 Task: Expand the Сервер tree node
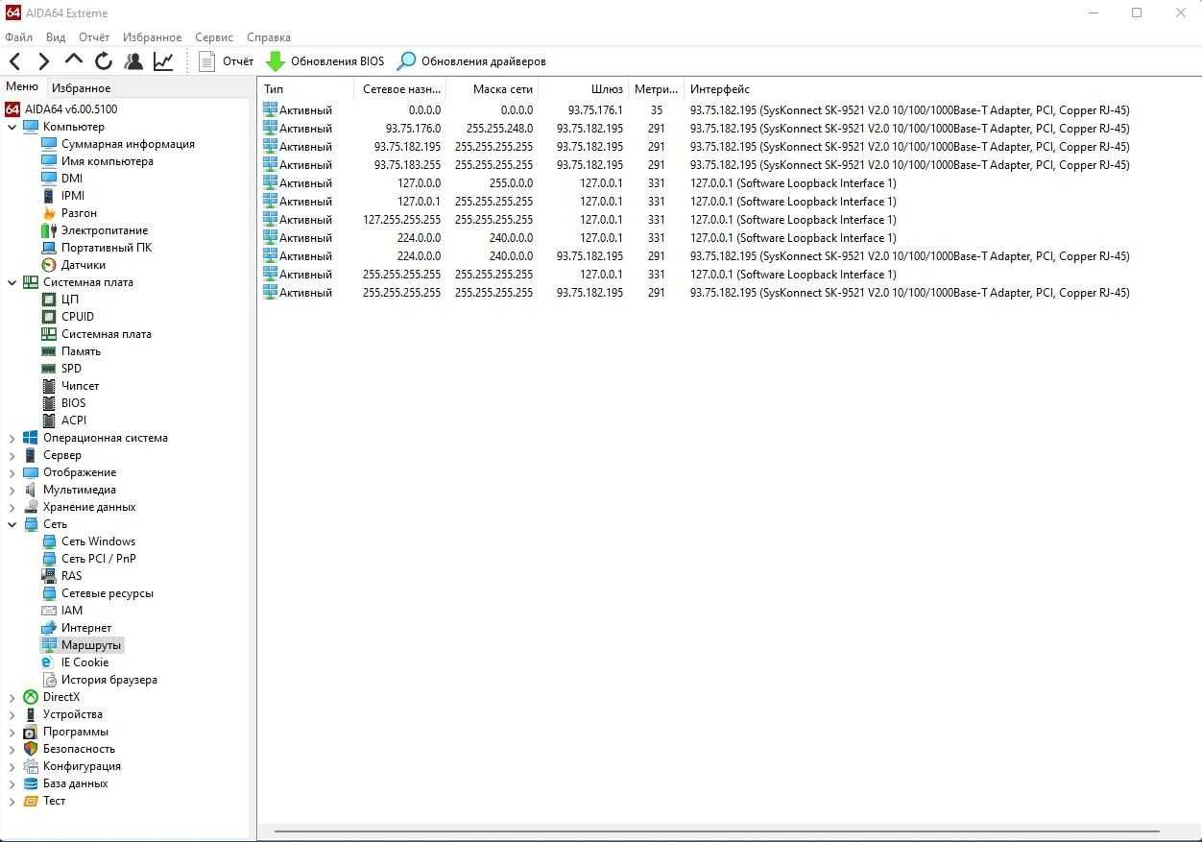[12, 455]
